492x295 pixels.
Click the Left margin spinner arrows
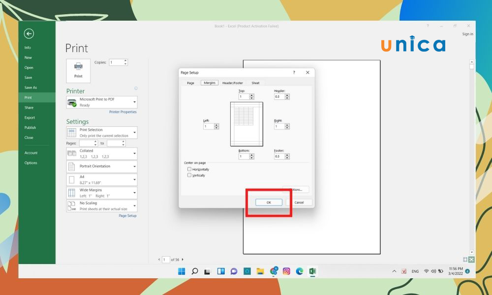[216, 126]
